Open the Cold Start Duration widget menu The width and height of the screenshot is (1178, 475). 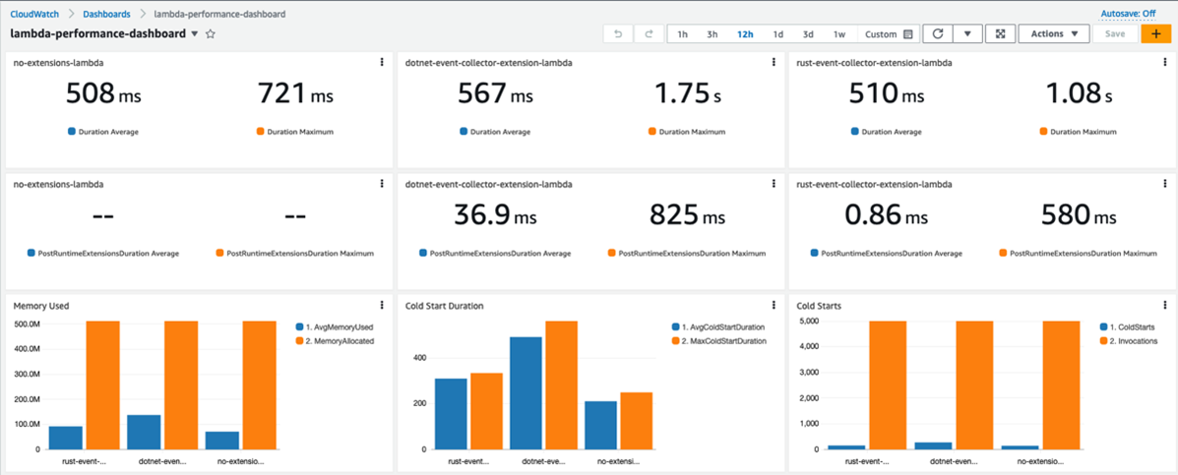click(774, 305)
